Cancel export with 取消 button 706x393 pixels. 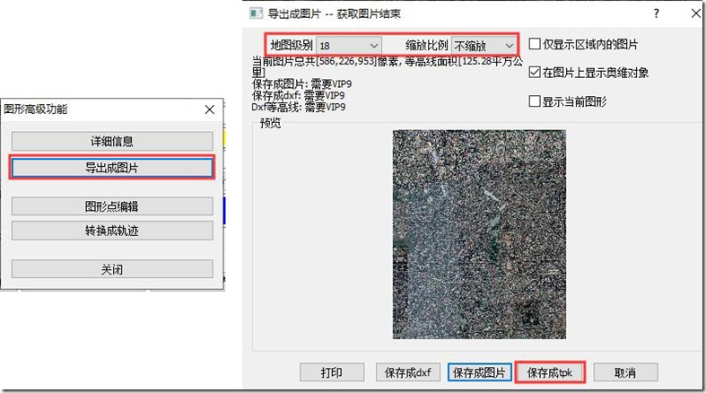pyautogui.click(x=625, y=372)
